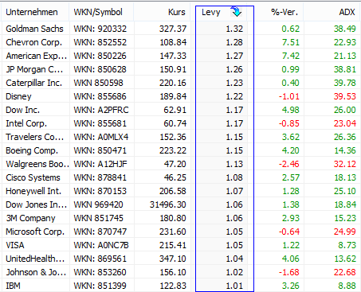Screen dimensions: 361x292
Task: Click the Levy value 1.32
Action: point(234,29)
